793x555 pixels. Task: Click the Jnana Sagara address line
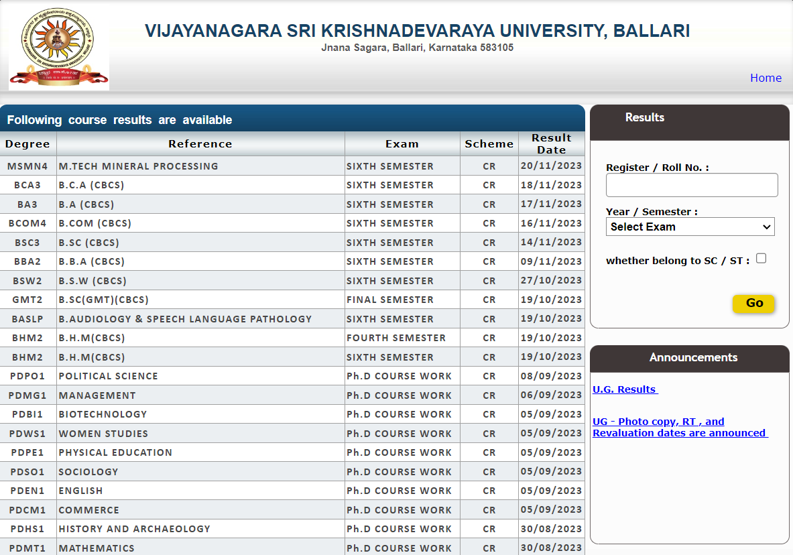coord(417,48)
